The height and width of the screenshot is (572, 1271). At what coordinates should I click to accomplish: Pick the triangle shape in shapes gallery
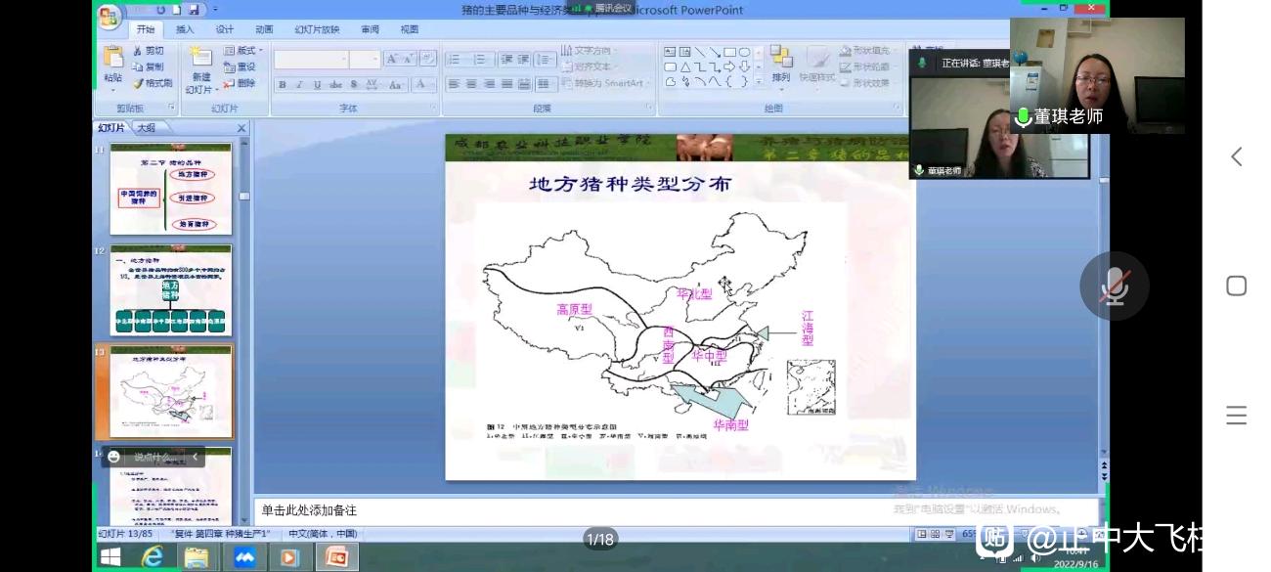685,66
